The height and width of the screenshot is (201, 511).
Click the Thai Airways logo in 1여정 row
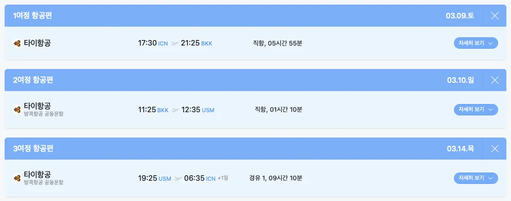(17, 43)
